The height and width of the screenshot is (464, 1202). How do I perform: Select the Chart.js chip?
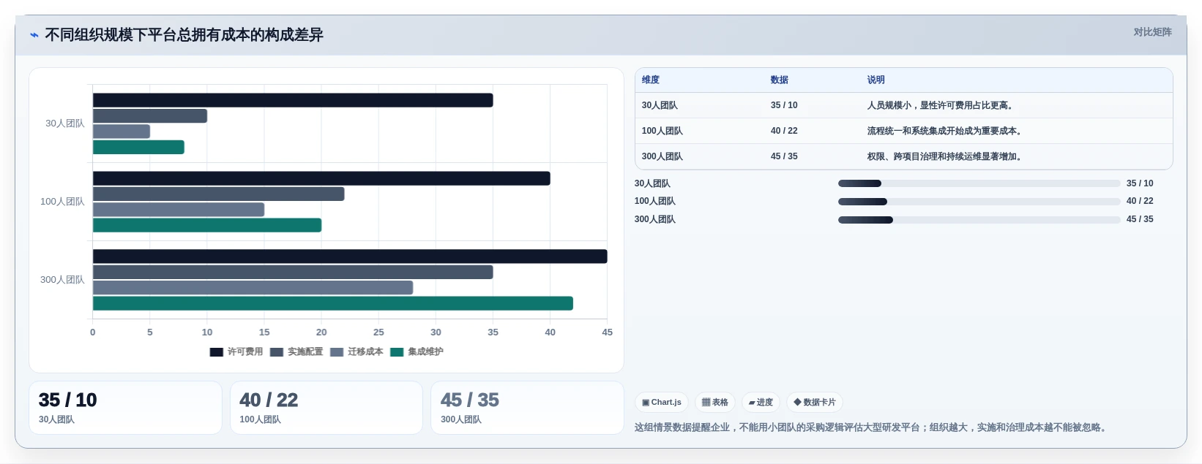[x=662, y=403]
